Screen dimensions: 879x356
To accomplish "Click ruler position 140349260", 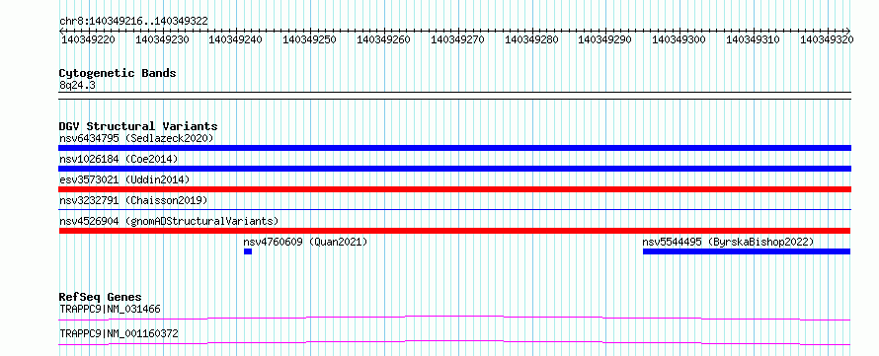I will (384, 39).
